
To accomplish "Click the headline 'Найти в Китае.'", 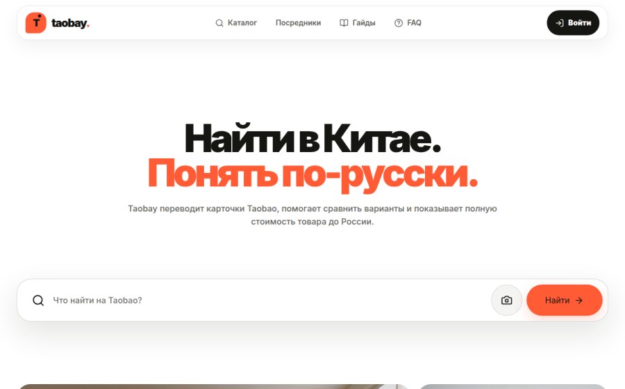I will [x=312, y=138].
